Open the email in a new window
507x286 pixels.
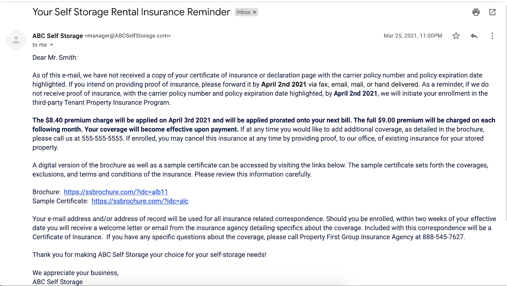[492, 12]
